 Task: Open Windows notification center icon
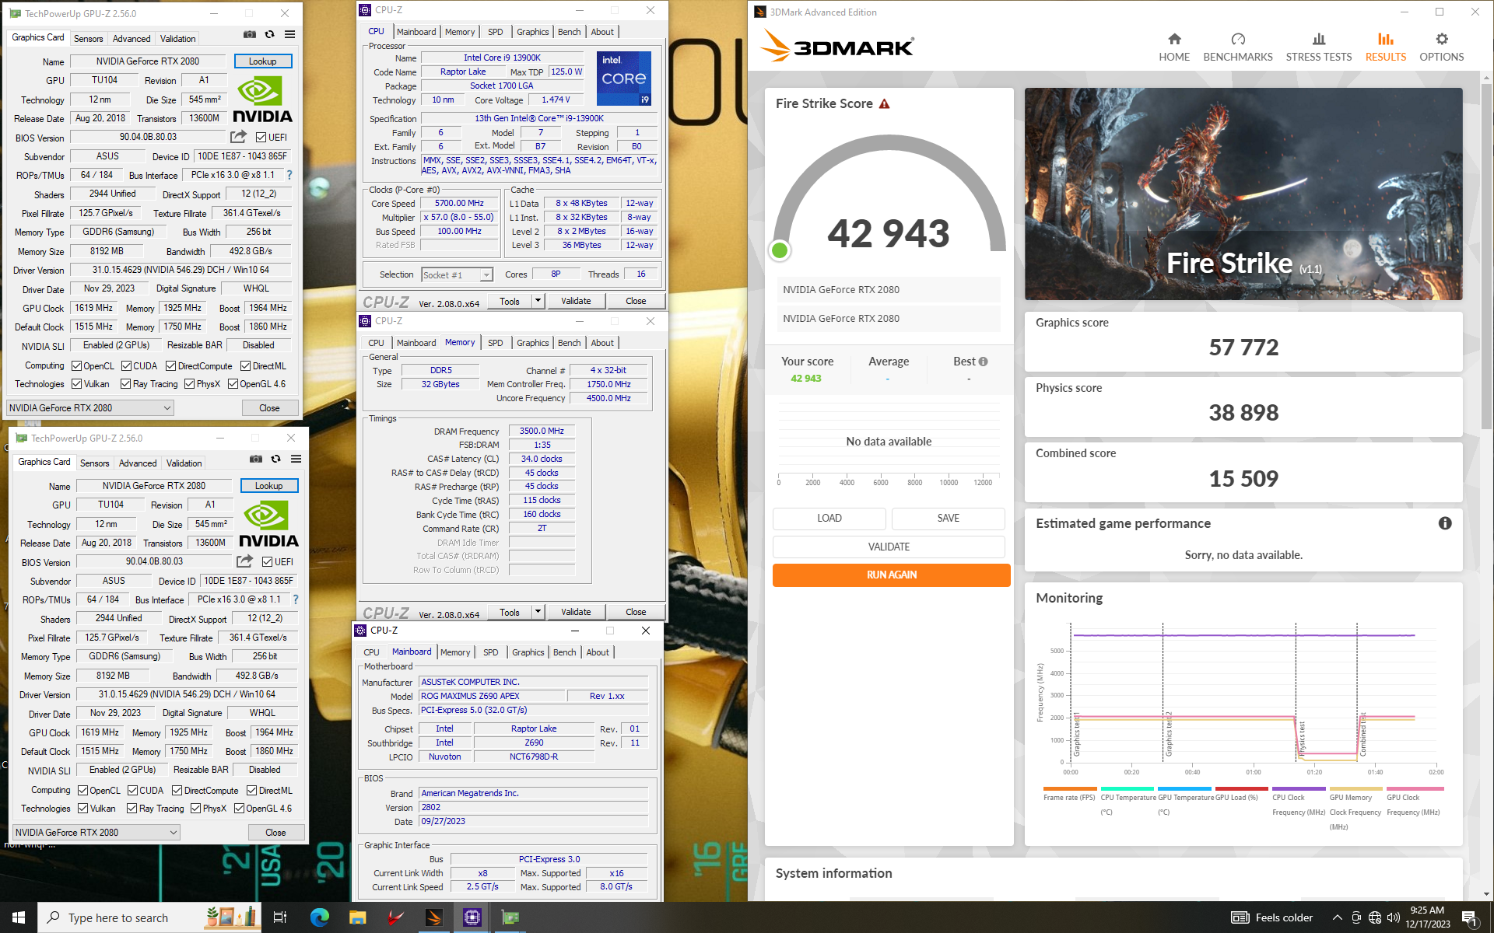pyautogui.click(x=1470, y=917)
